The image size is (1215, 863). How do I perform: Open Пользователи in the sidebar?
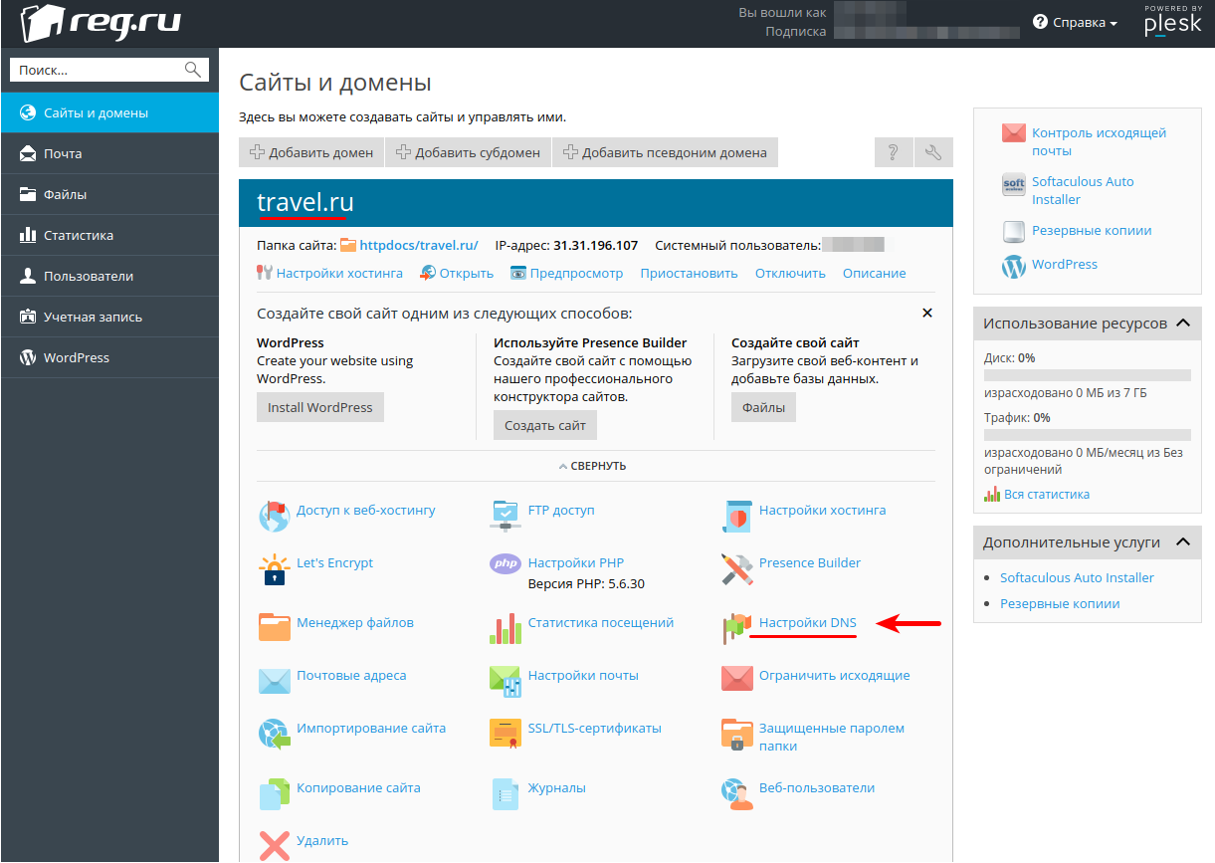(109, 276)
